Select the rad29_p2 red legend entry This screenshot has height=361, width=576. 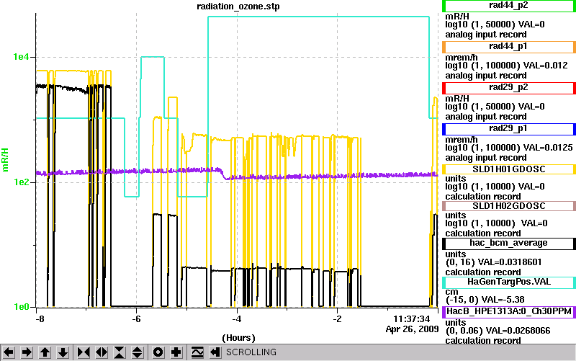tap(508, 88)
